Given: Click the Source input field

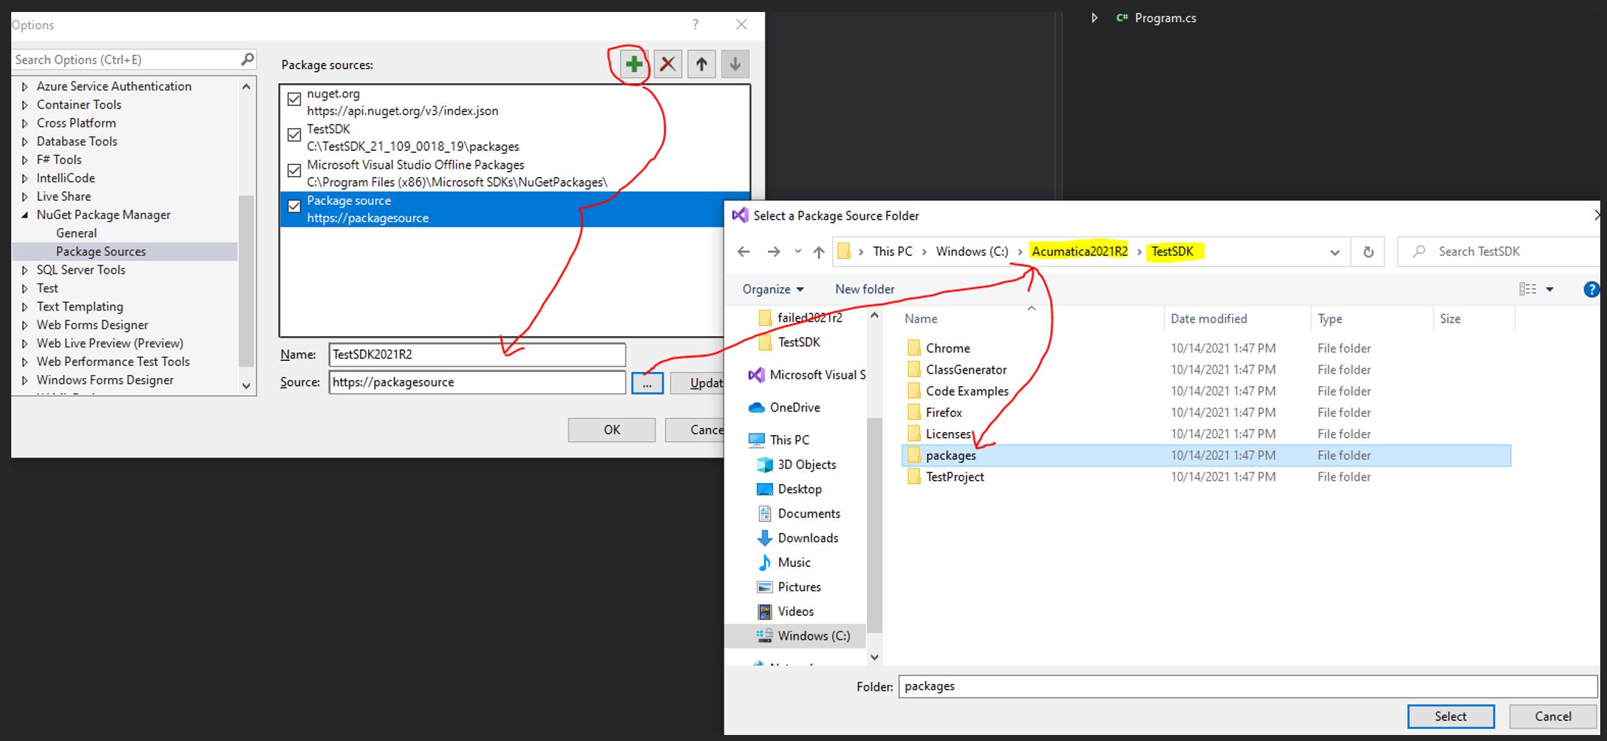Looking at the screenshot, I should [x=477, y=382].
